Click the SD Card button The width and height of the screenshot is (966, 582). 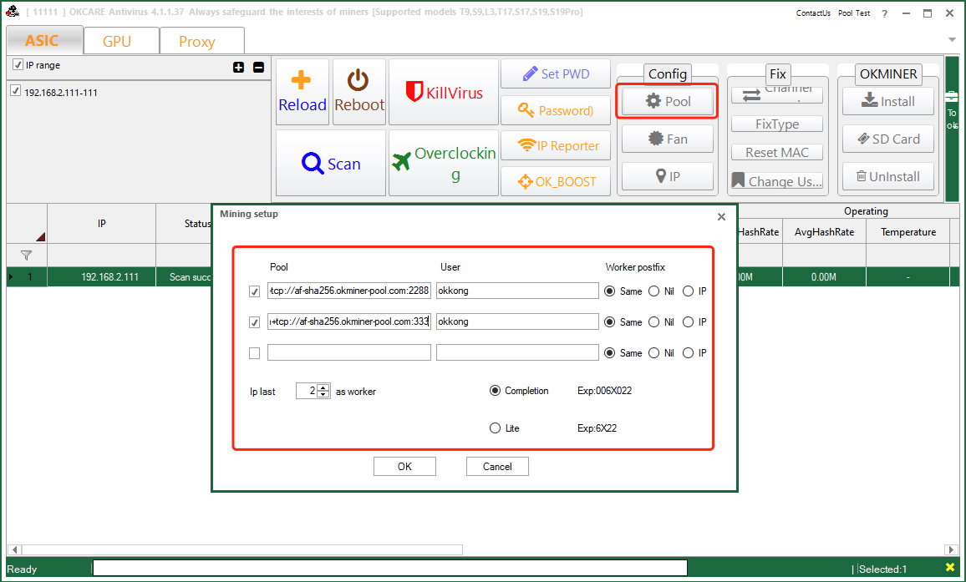(887, 139)
